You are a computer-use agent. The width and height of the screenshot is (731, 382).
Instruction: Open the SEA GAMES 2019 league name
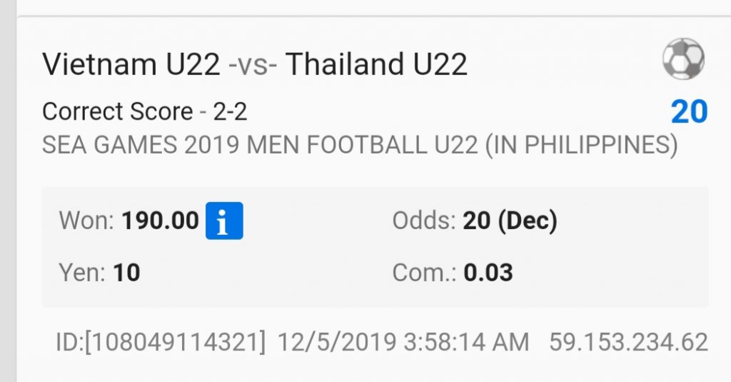pyautogui.click(x=360, y=145)
